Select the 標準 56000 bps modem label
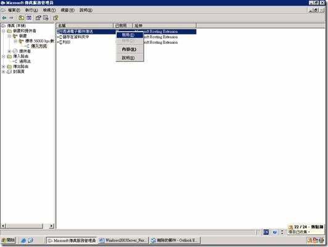Viewport: 328px width, 247px height. pos(39,41)
